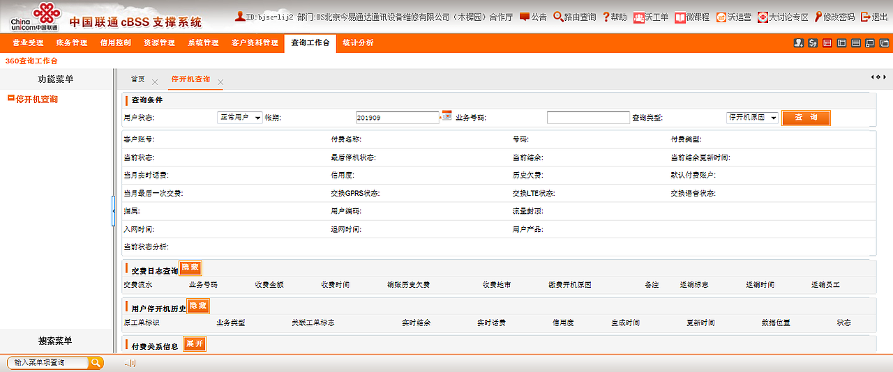Image resolution: width=893 pixels, height=372 pixels.
Task: Open 微课程 book icon
Action: coord(680,17)
